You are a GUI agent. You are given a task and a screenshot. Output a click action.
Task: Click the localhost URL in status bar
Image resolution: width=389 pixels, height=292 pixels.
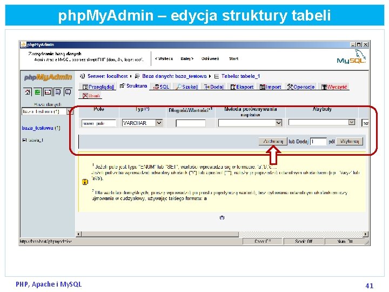pos(45,241)
